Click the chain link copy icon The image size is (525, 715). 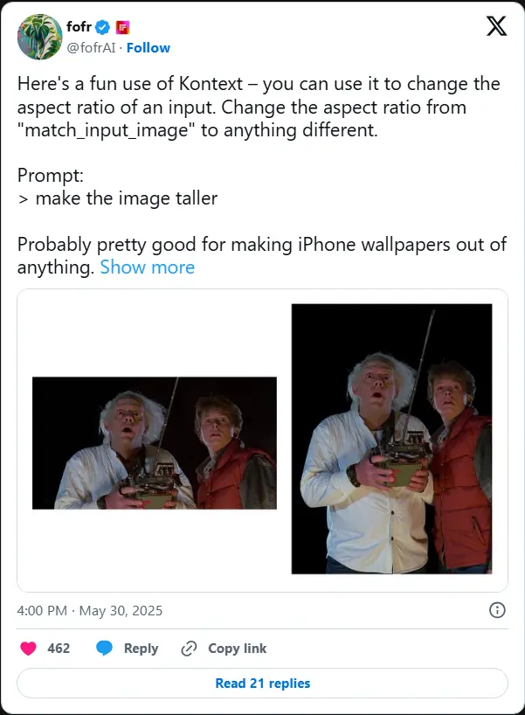point(189,648)
